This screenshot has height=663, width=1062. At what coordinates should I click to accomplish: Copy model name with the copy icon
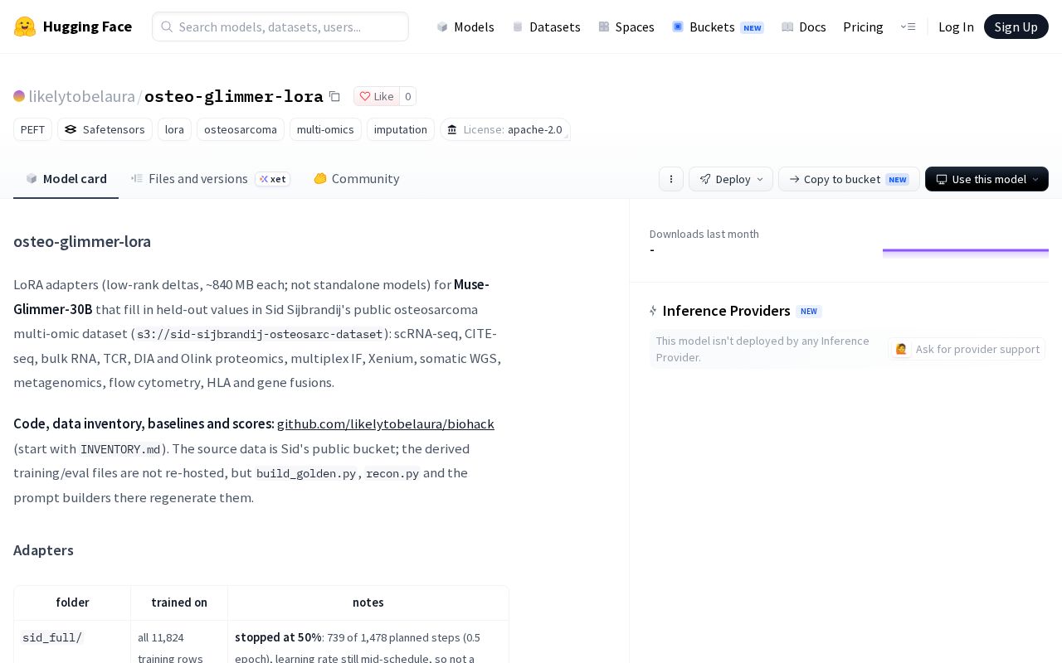(334, 96)
